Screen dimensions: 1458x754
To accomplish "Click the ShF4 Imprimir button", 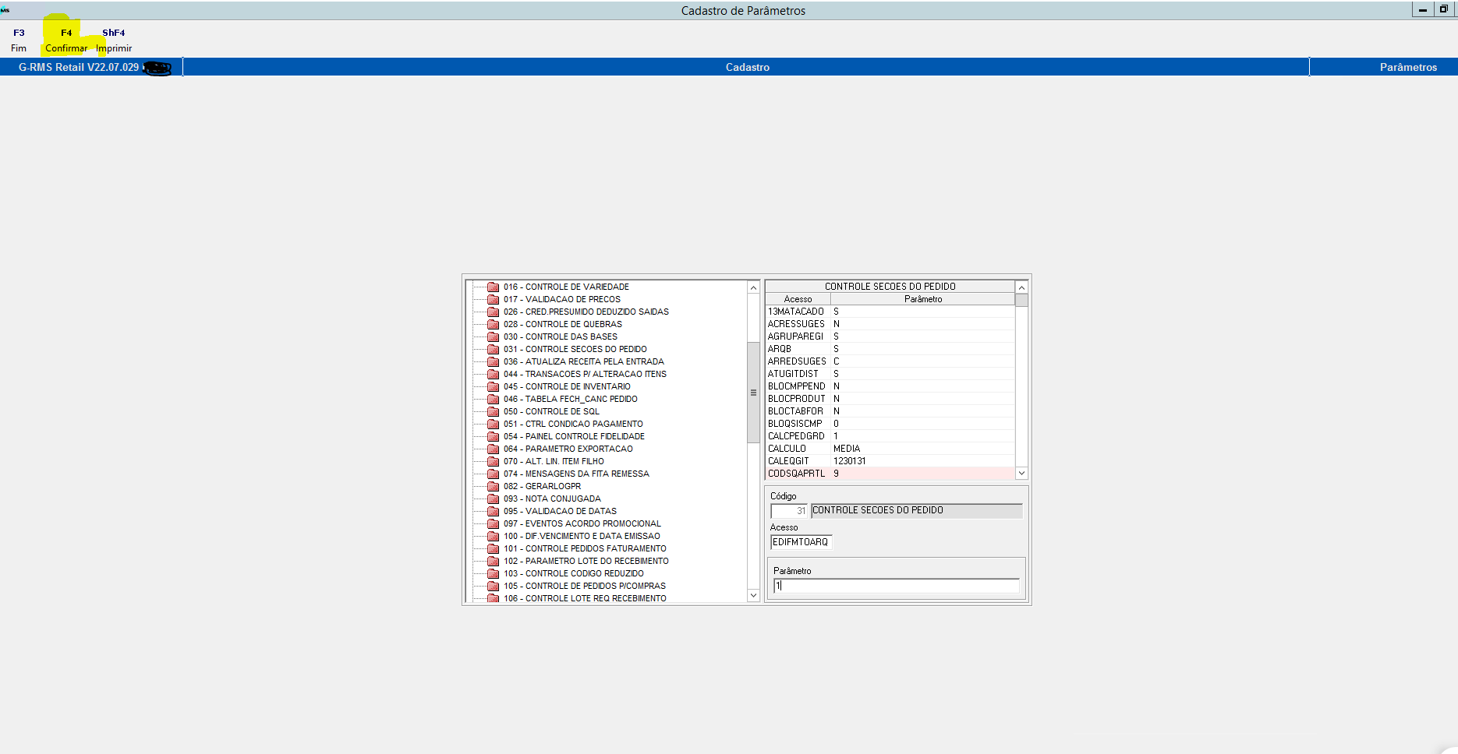I will pos(114,41).
